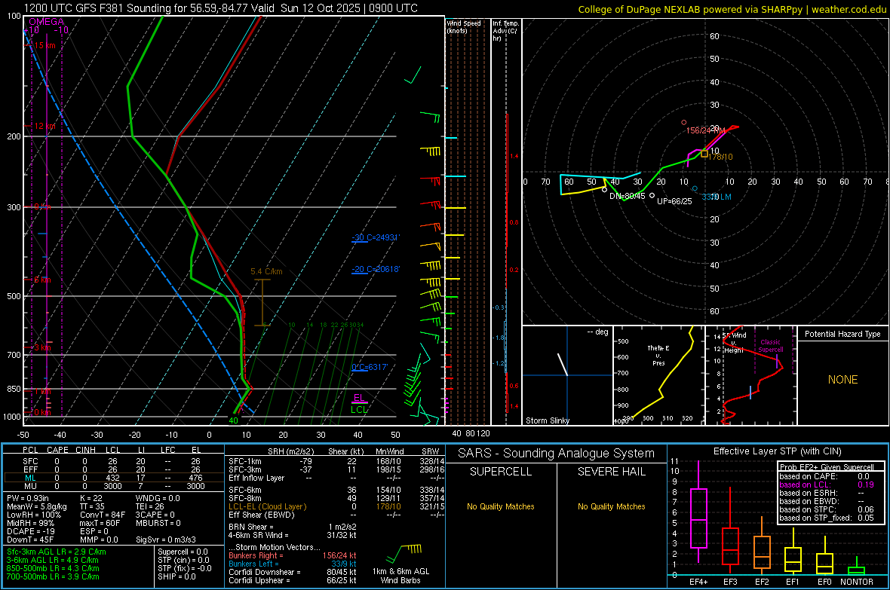Viewport: 890px width, 590px height.
Task: Click the SigSvr = 0 m3/s3 value
Action: point(166,540)
